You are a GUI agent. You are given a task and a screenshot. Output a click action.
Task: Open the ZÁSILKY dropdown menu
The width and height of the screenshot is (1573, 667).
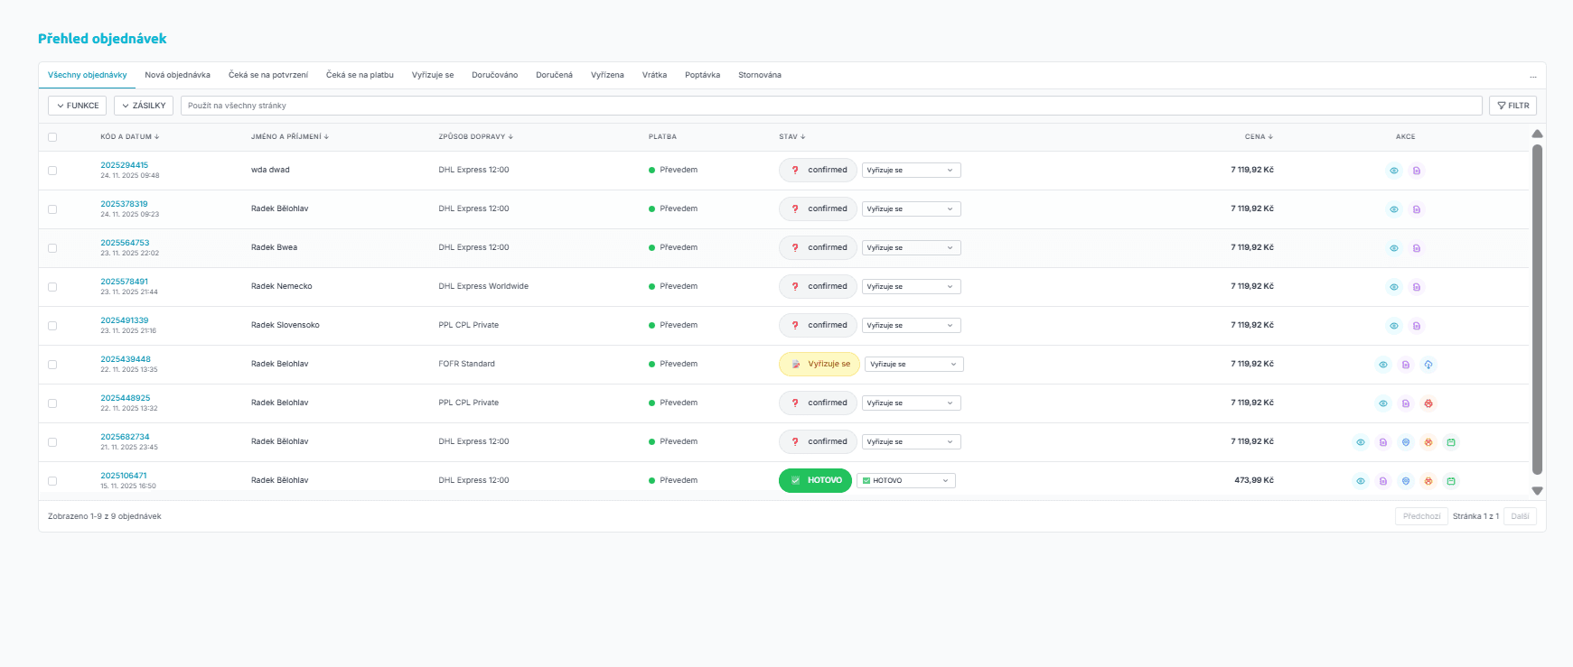(144, 106)
